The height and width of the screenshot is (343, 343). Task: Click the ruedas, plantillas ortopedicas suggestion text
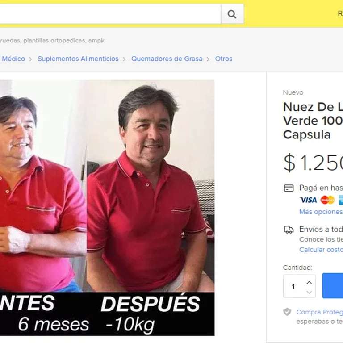(x=52, y=41)
